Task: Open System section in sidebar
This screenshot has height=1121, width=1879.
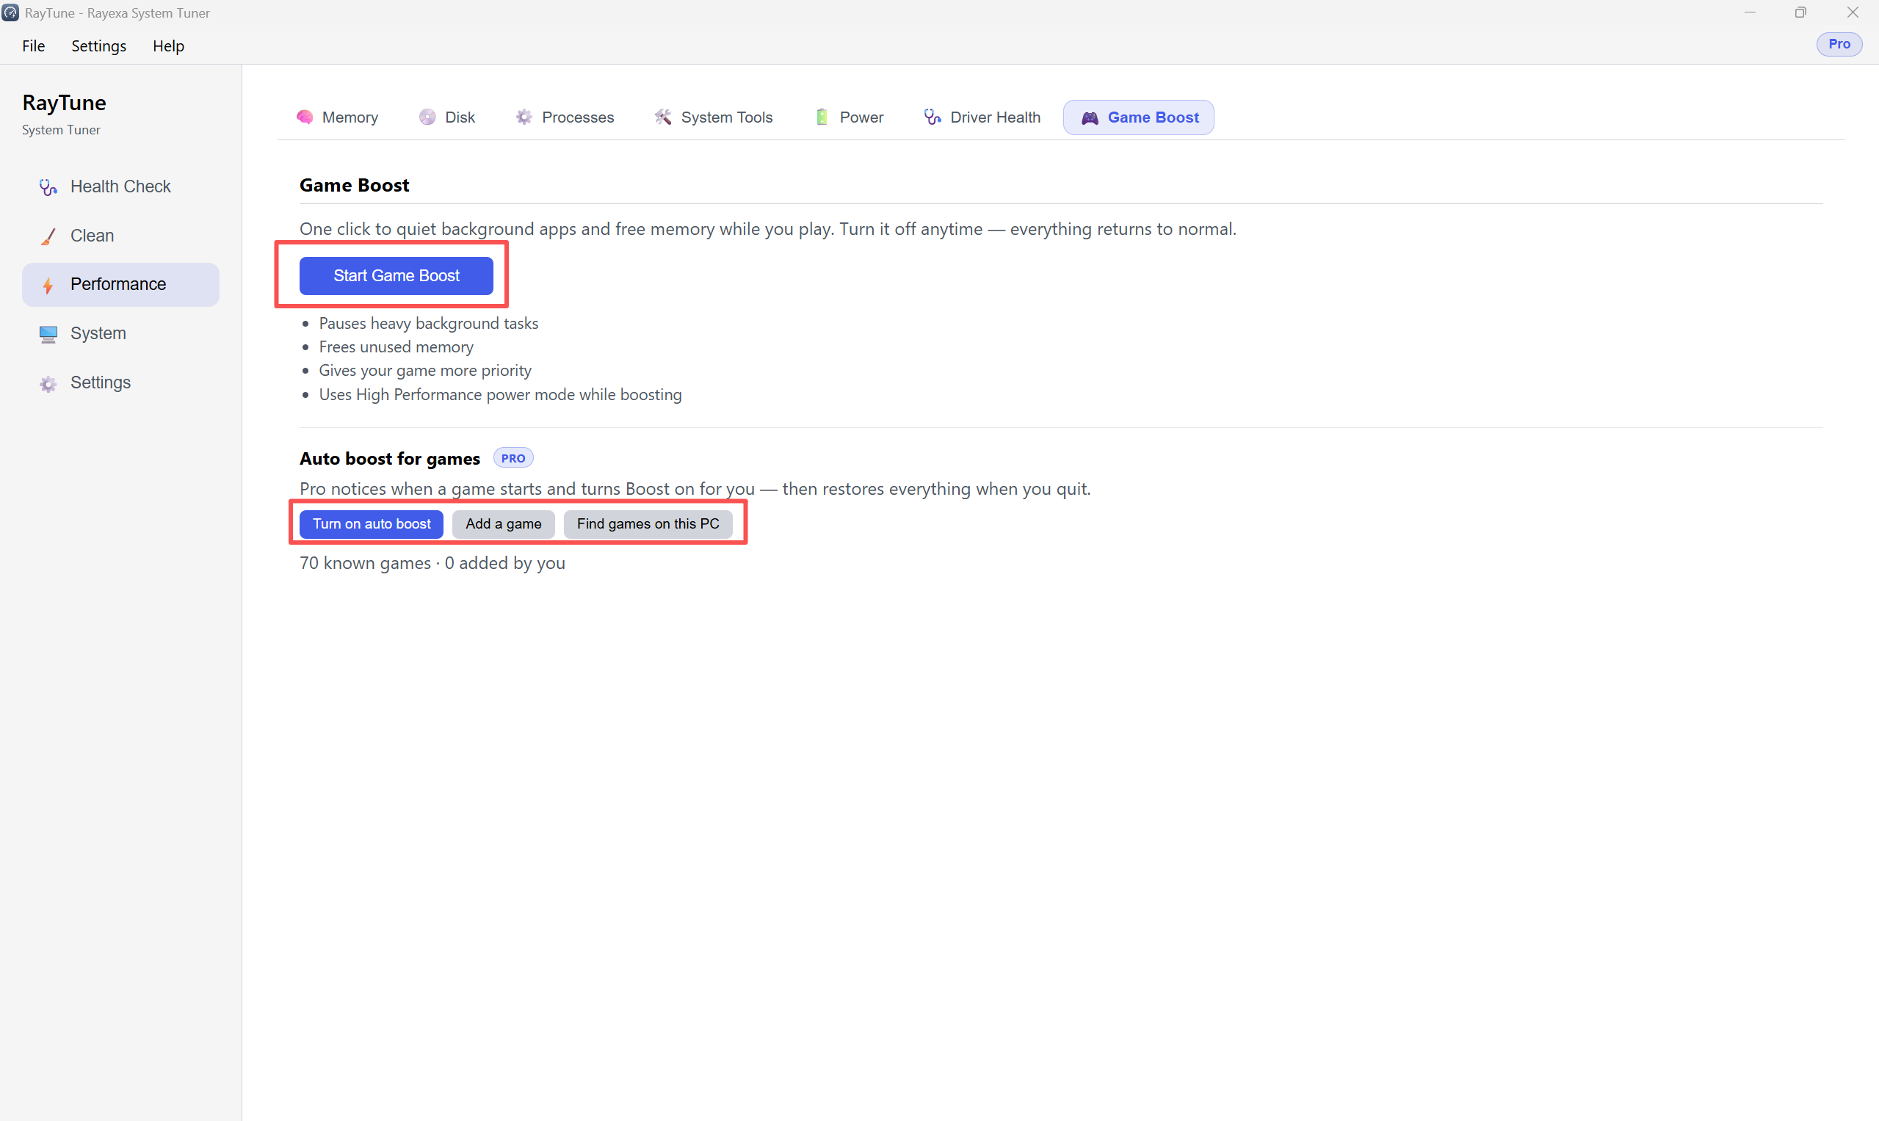Action: (x=121, y=334)
